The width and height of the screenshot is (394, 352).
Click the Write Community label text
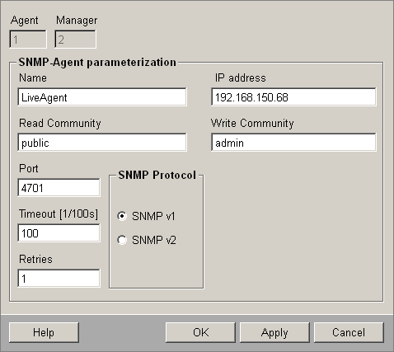point(252,123)
